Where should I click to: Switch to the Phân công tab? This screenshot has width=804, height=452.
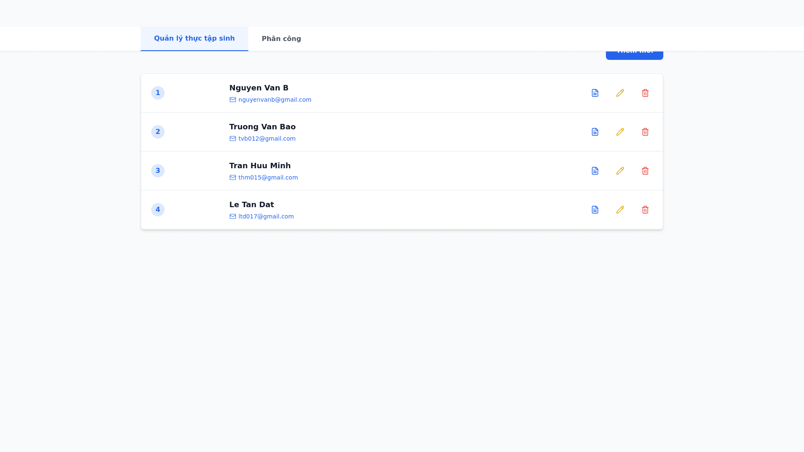[281, 39]
